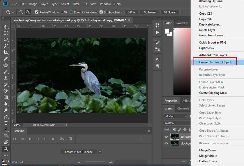Uncheck Resize Windows to Fit
This screenshot has width=244, height=166.
(x=36, y=12)
